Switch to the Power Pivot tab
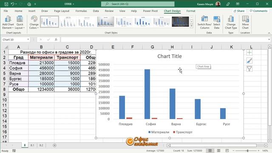This screenshot has height=153, width=272. tap(150, 11)
